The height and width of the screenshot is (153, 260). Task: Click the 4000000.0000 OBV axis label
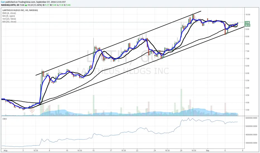point(251,135)
